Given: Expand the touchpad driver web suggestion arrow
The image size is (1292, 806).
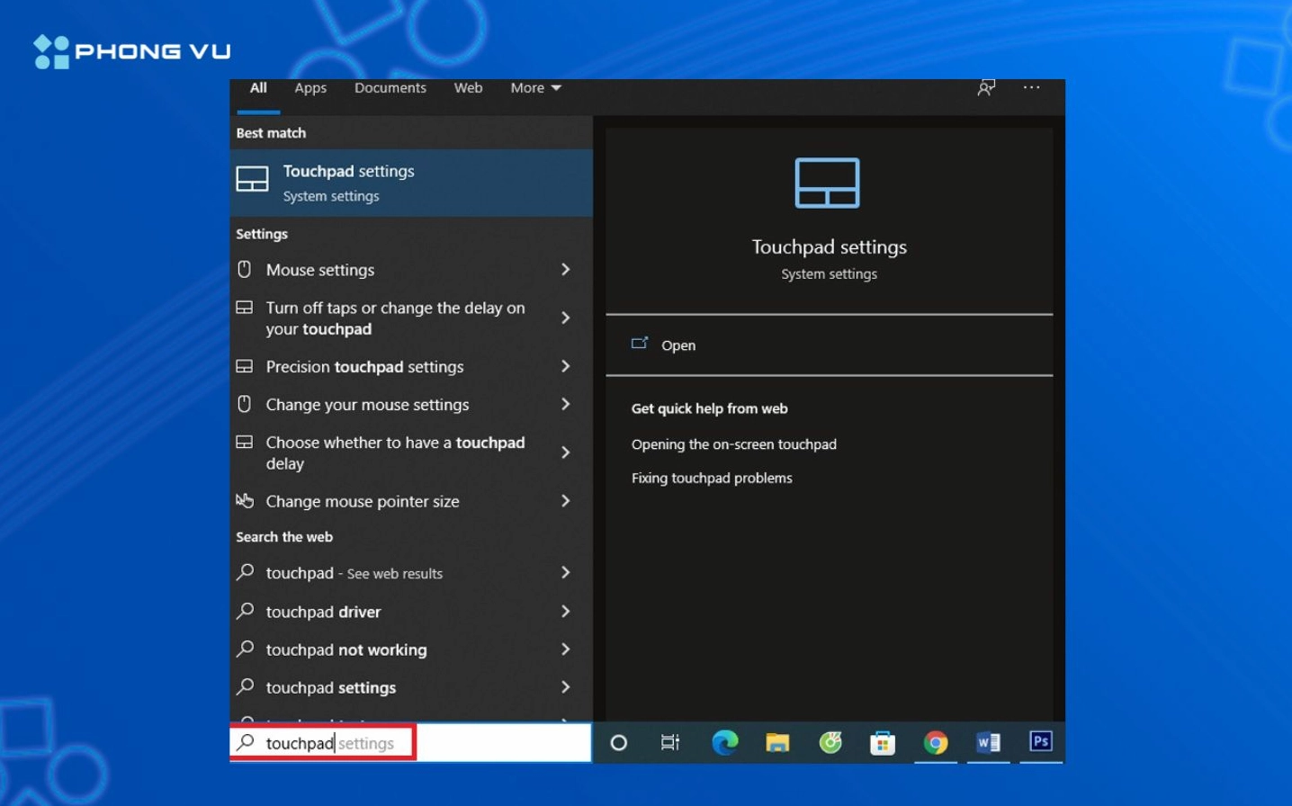Looking at the screenshot, I should tap(565, 612).
